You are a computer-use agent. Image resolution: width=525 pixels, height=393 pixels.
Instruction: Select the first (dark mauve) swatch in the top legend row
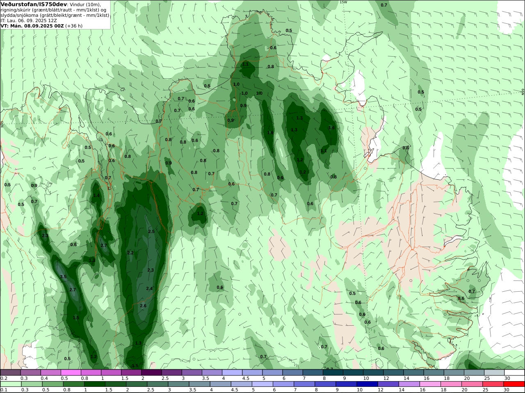pos(10,372)
